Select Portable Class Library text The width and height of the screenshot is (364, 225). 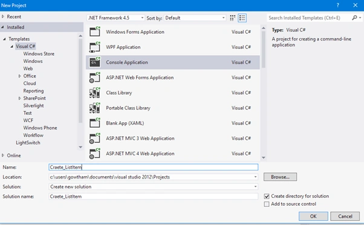point(128,108)
